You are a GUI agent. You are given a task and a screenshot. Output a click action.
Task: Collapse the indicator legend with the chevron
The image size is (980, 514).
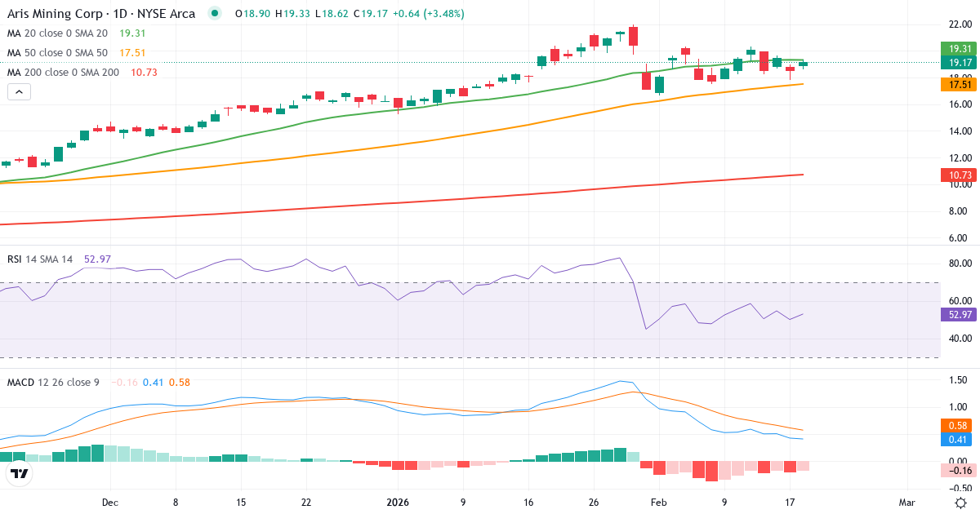tap(18, 91)
